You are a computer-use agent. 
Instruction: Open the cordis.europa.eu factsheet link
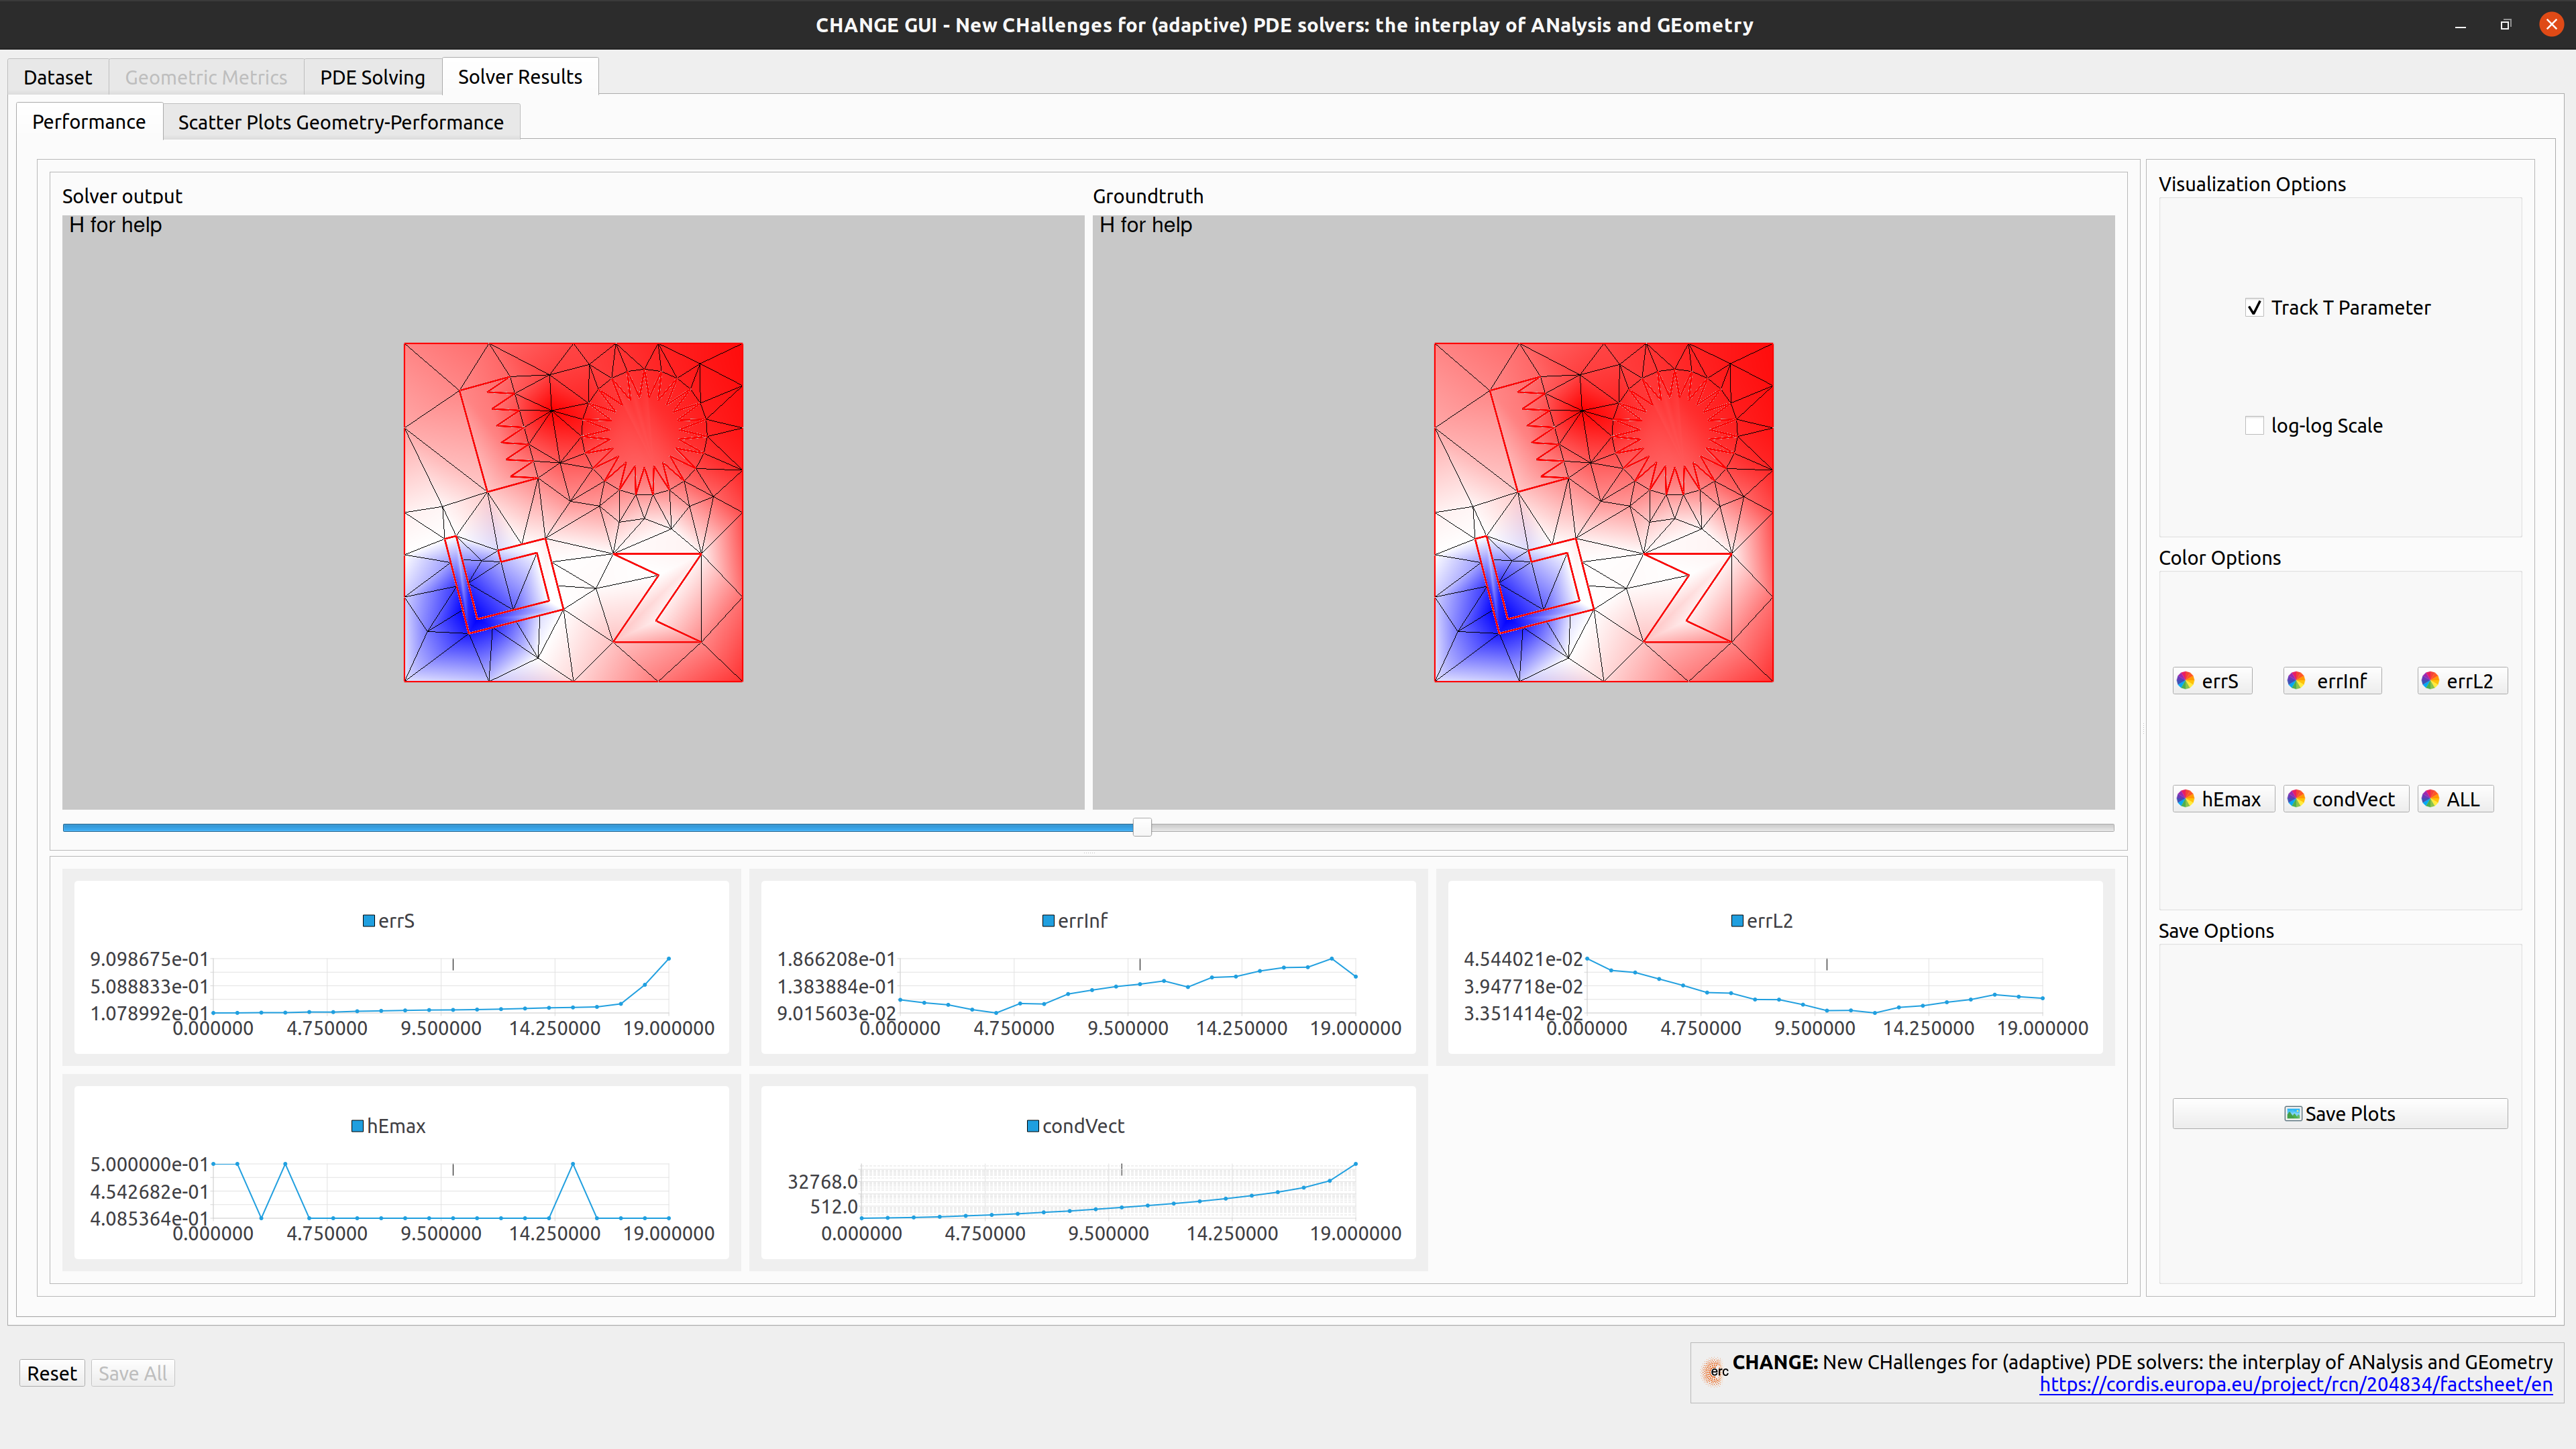(2295, 1385)
